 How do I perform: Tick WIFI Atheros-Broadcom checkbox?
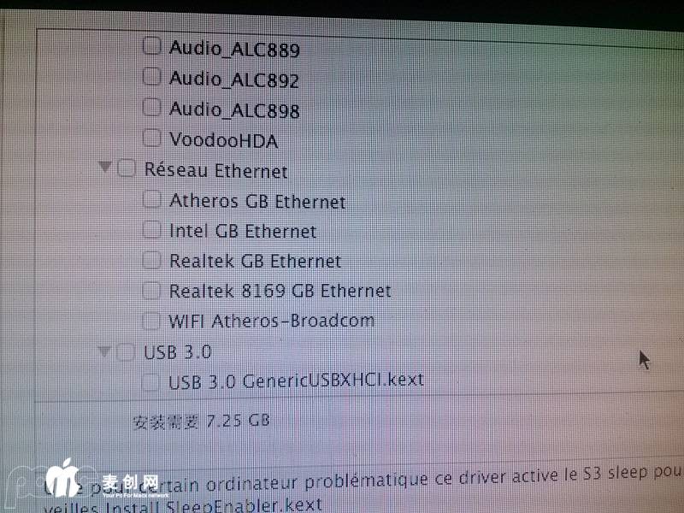tap(151, 321)
